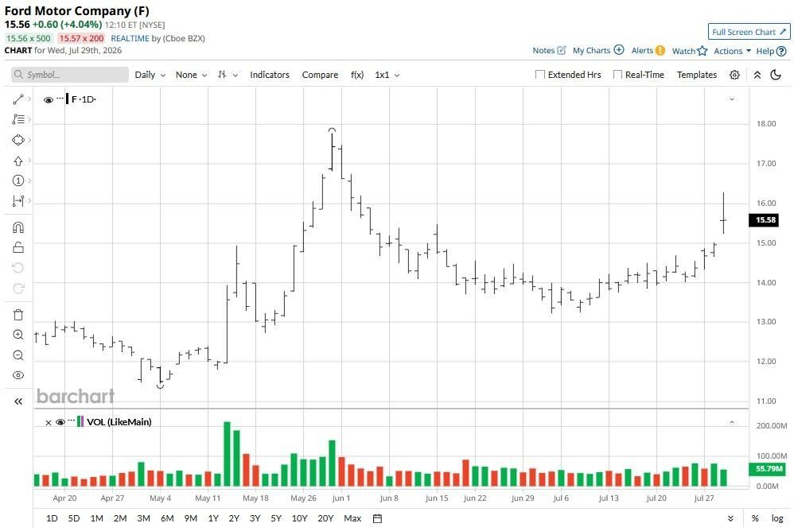Toggle the magnet snap mode
794x531 pixels.
[x=18, y=227]
